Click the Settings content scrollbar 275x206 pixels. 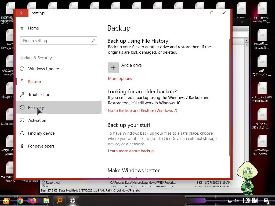[230, 97]
